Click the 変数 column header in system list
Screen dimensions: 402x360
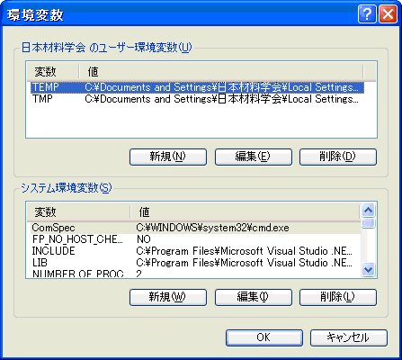79,212
